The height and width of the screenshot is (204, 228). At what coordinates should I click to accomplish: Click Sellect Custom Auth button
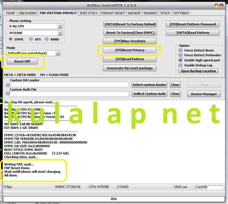click(x=149, y=94)
